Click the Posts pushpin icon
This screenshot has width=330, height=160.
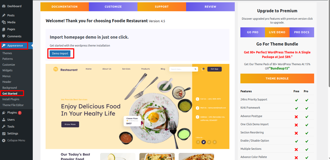pyautogui.click(x=4, y=15)
